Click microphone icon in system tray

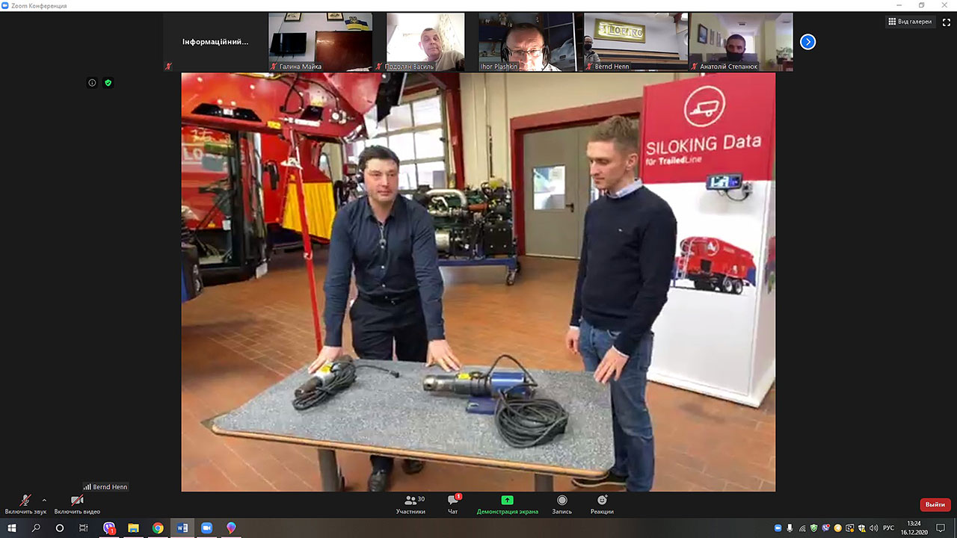tap(790, 528)
